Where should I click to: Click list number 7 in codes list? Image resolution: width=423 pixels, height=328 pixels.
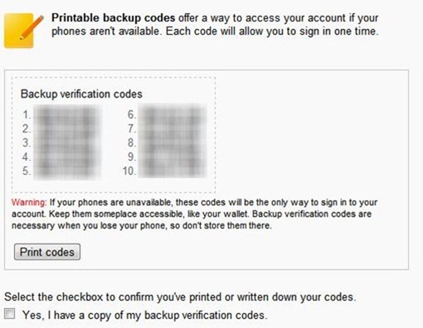coord(132,129)
